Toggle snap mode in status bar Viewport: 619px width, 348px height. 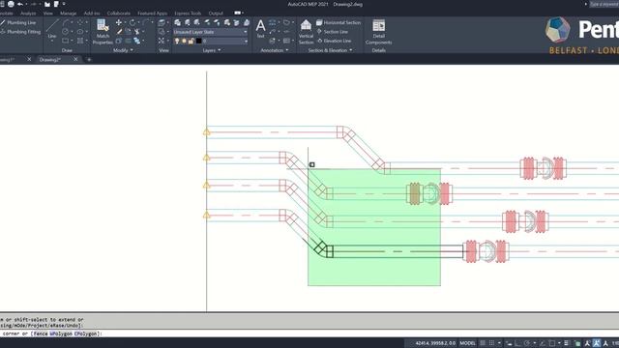492,343
